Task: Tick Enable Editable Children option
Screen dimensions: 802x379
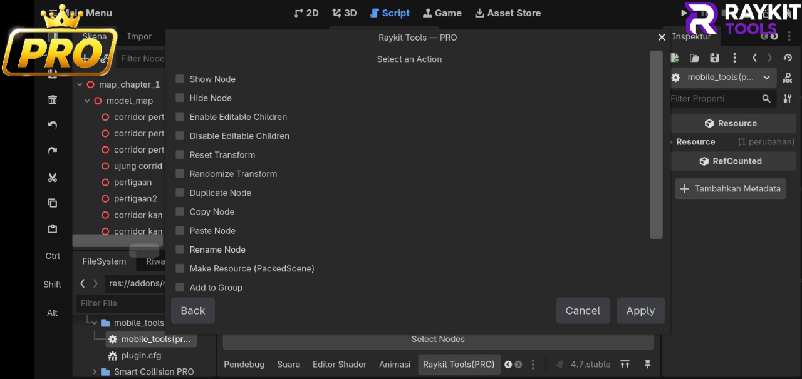Action: coord(180,117)
